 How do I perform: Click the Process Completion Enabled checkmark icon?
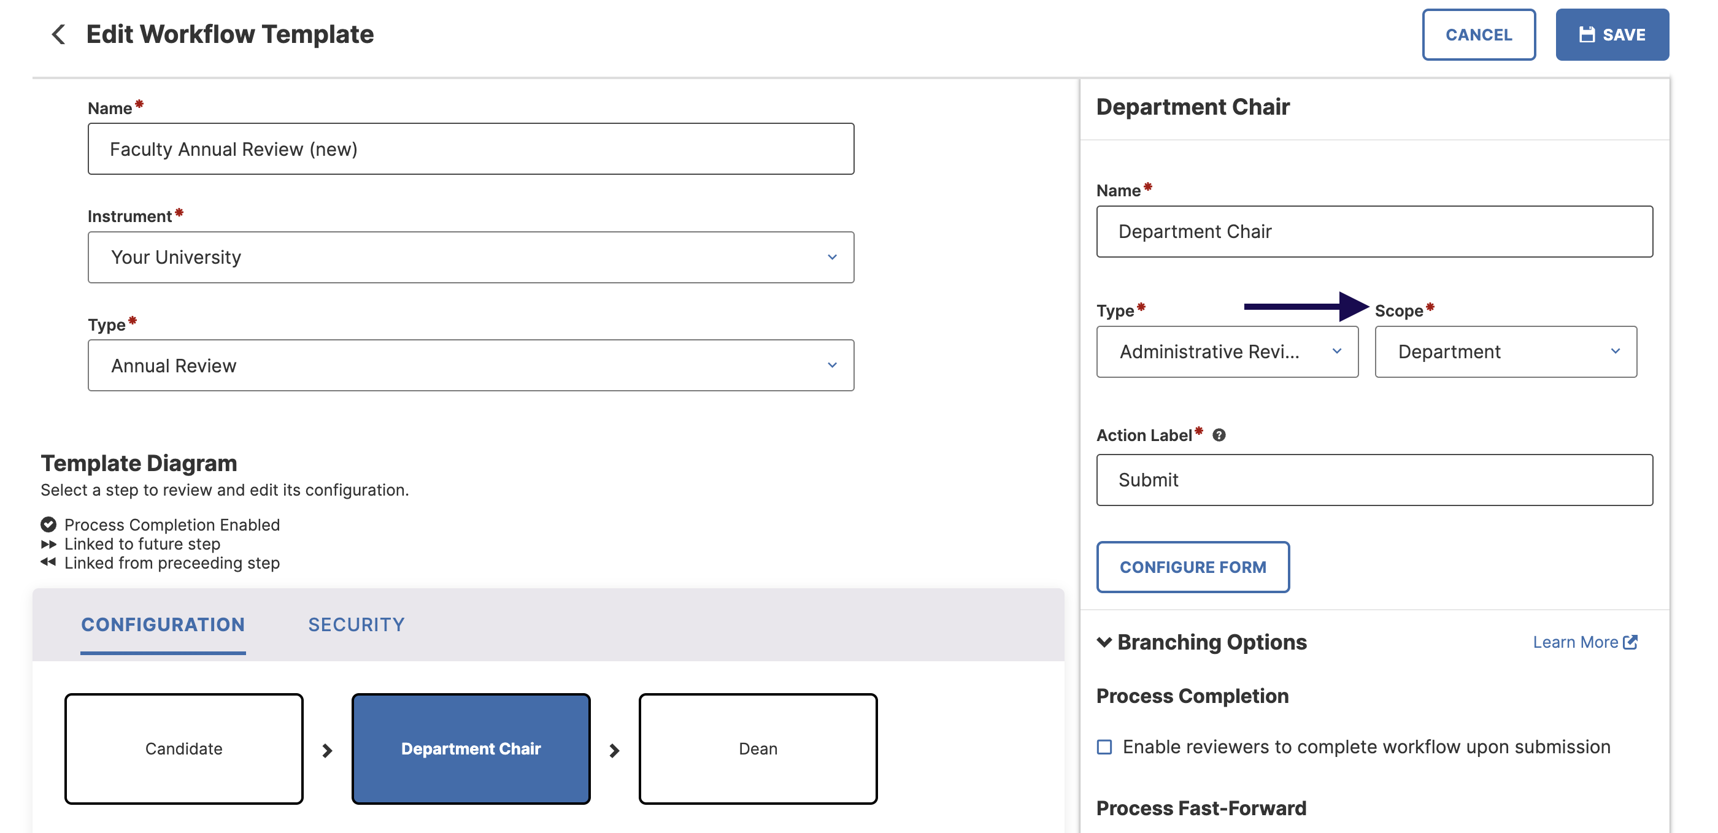click(48, 524)
